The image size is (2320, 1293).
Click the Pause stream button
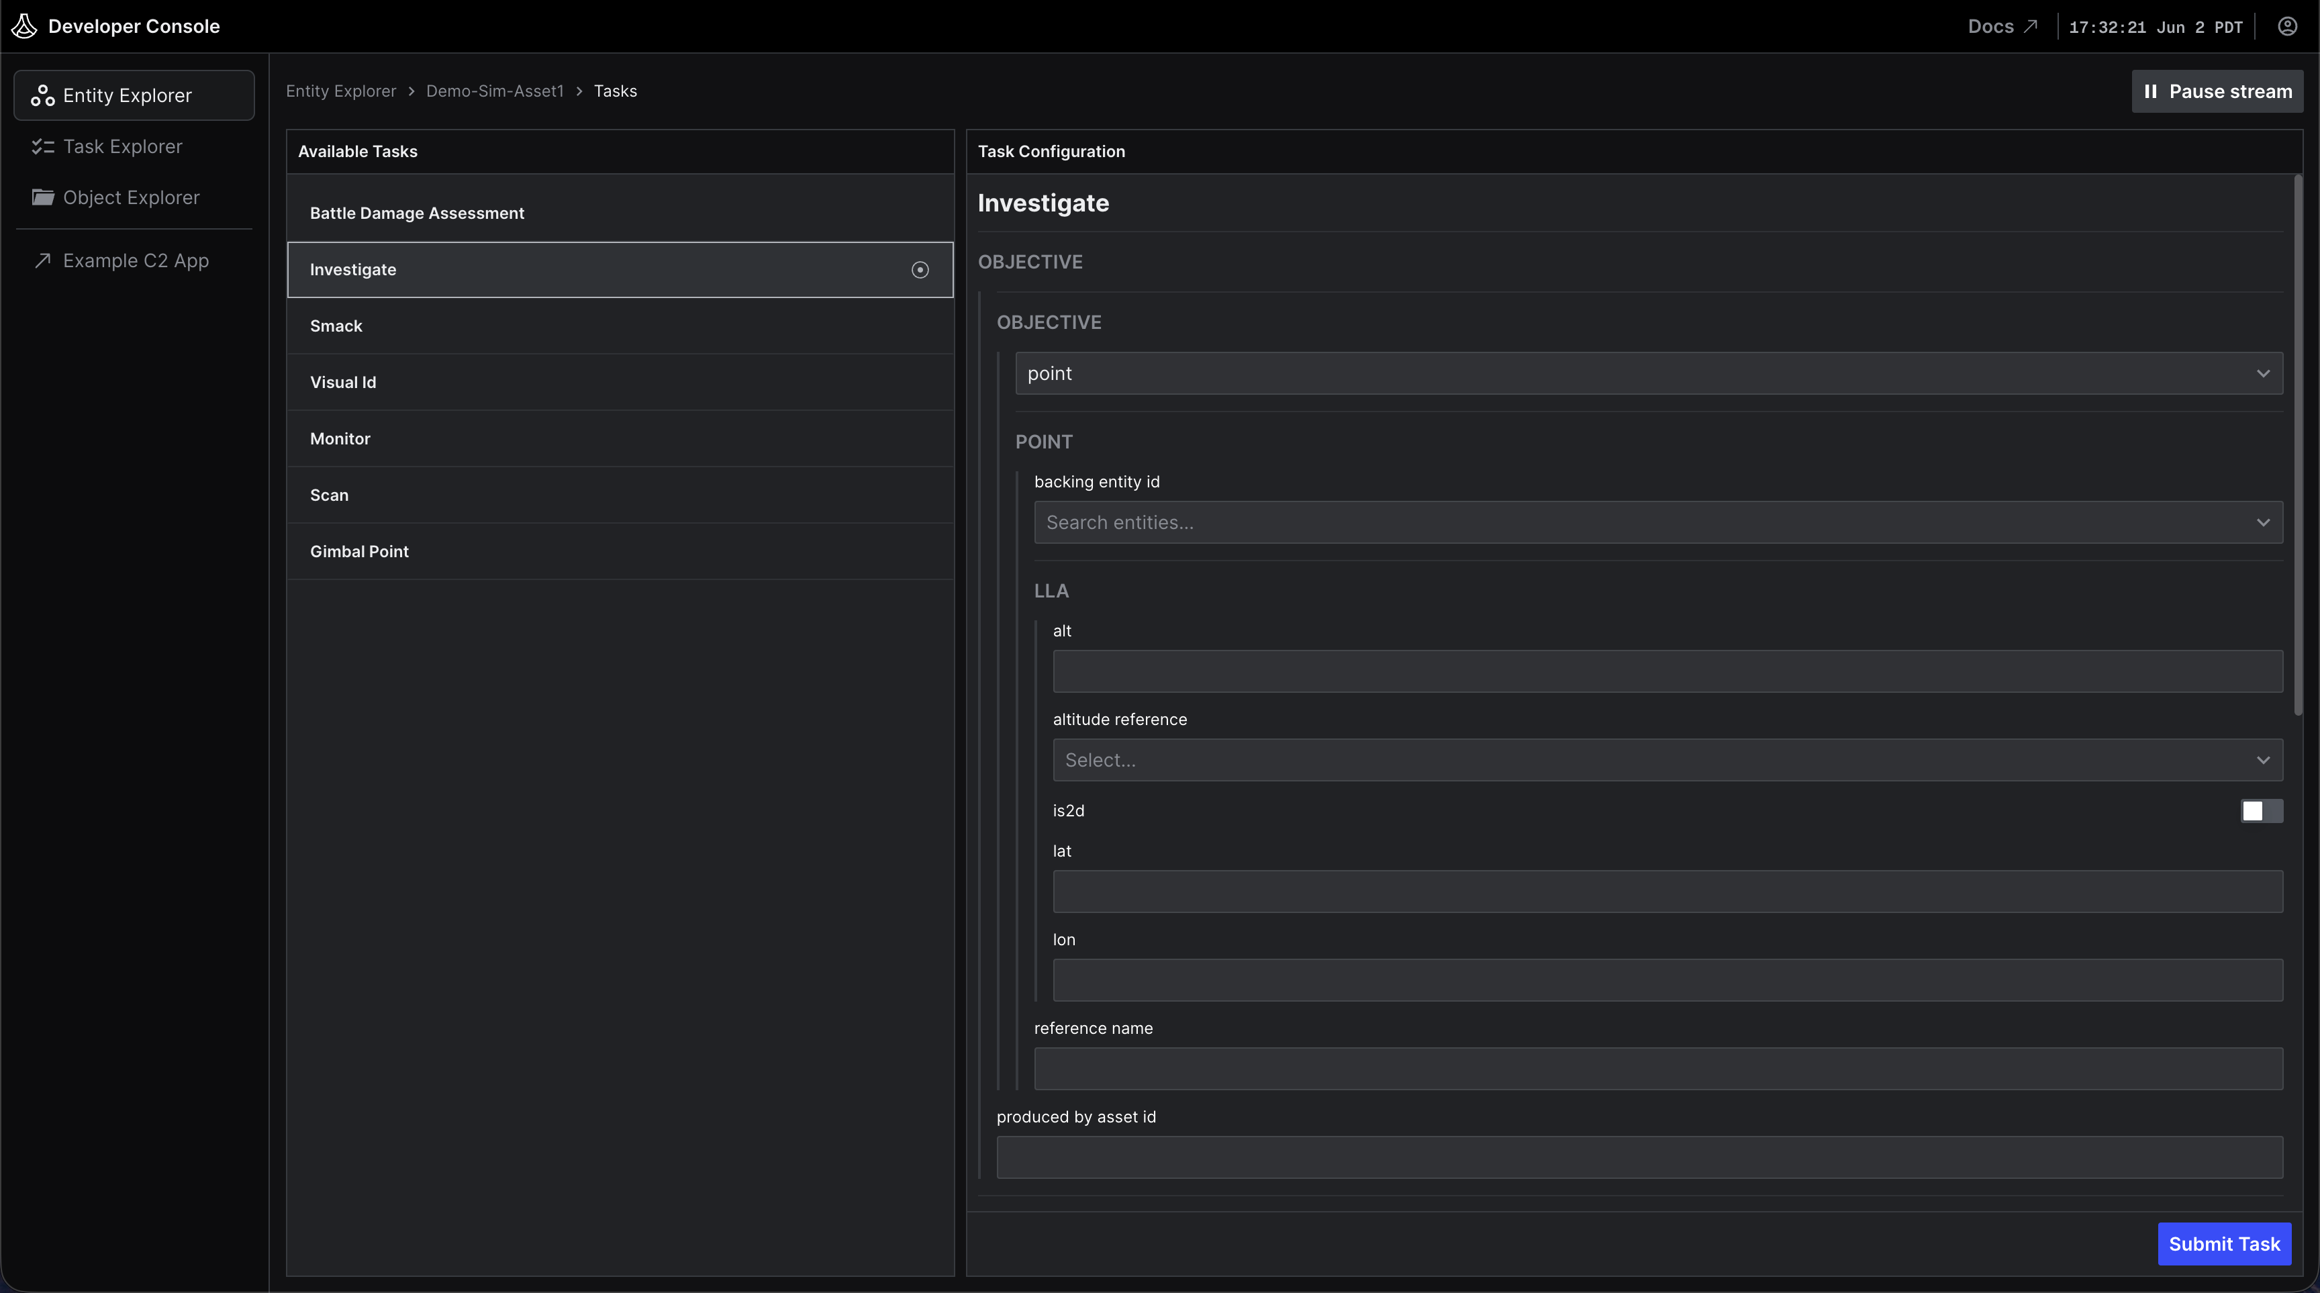point(2217,91)
